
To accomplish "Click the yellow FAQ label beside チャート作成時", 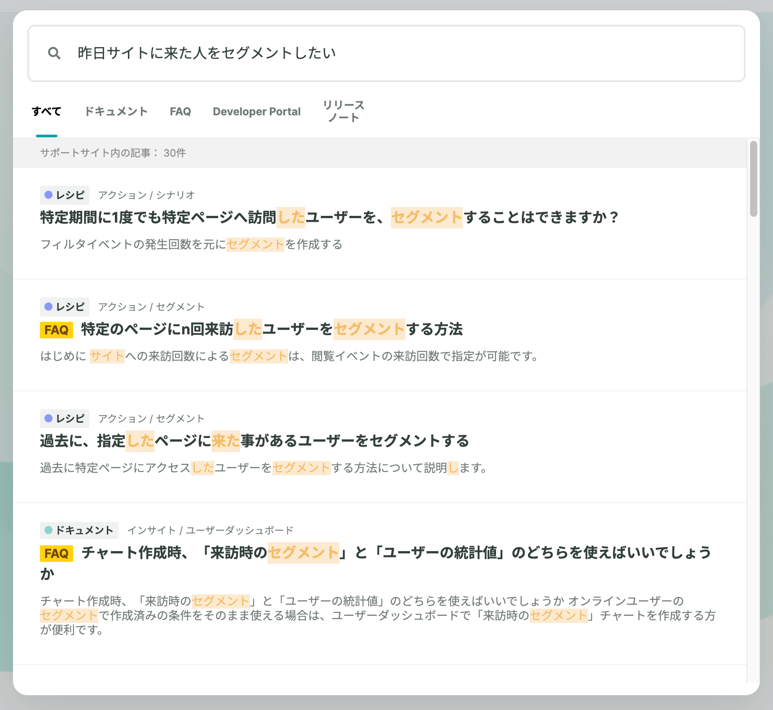I will pyautogui.click(x=57, y=553).
